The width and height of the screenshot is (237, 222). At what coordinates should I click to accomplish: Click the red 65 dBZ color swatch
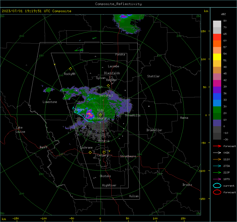pos(217,37)
